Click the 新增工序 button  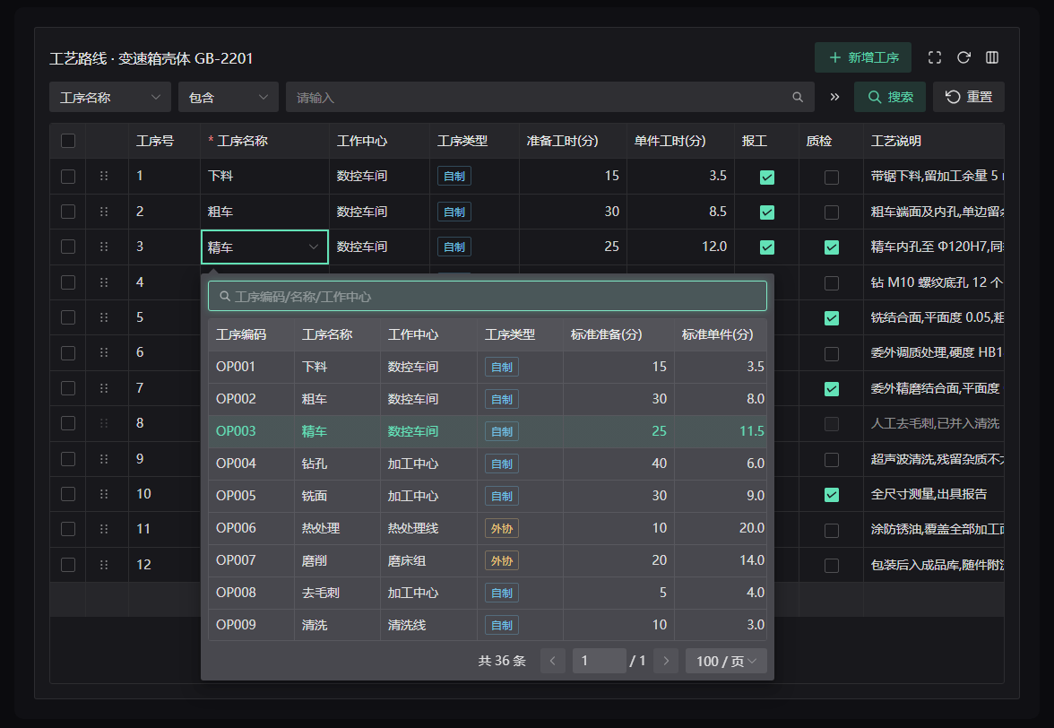coord(863,57)
